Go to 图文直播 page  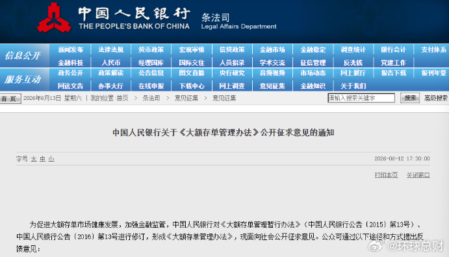192,73
